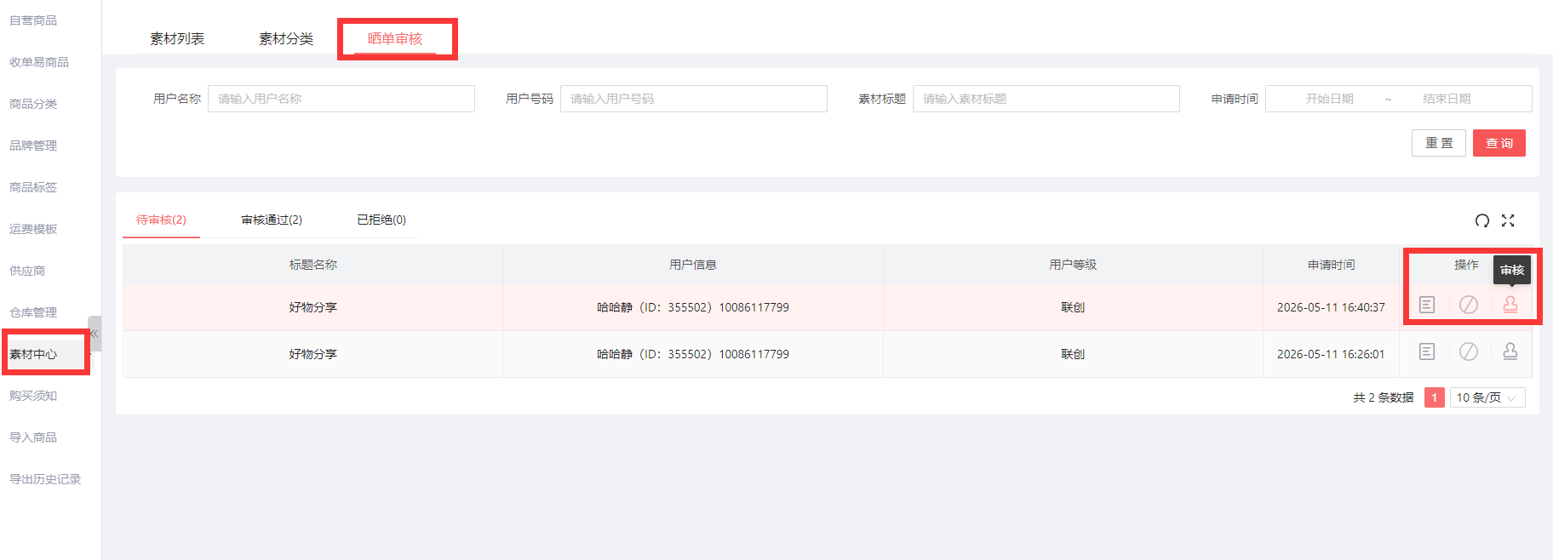Switch to the 素材列表 tab
The height and width of the screenshot is (560, 1553).
tap(177, 39)
